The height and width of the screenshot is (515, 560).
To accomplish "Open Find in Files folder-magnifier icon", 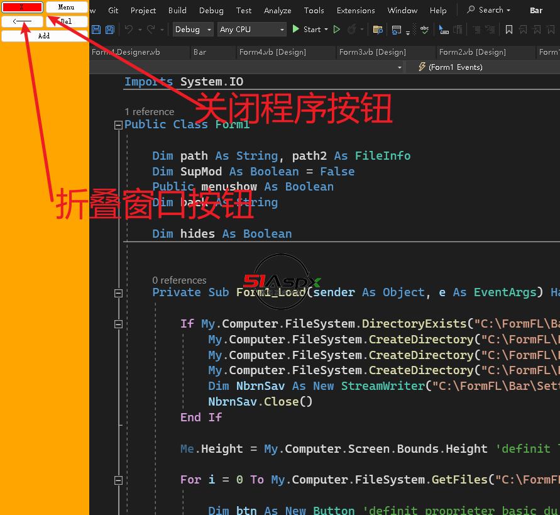I will pyautogui.click(x=378, y=30).
